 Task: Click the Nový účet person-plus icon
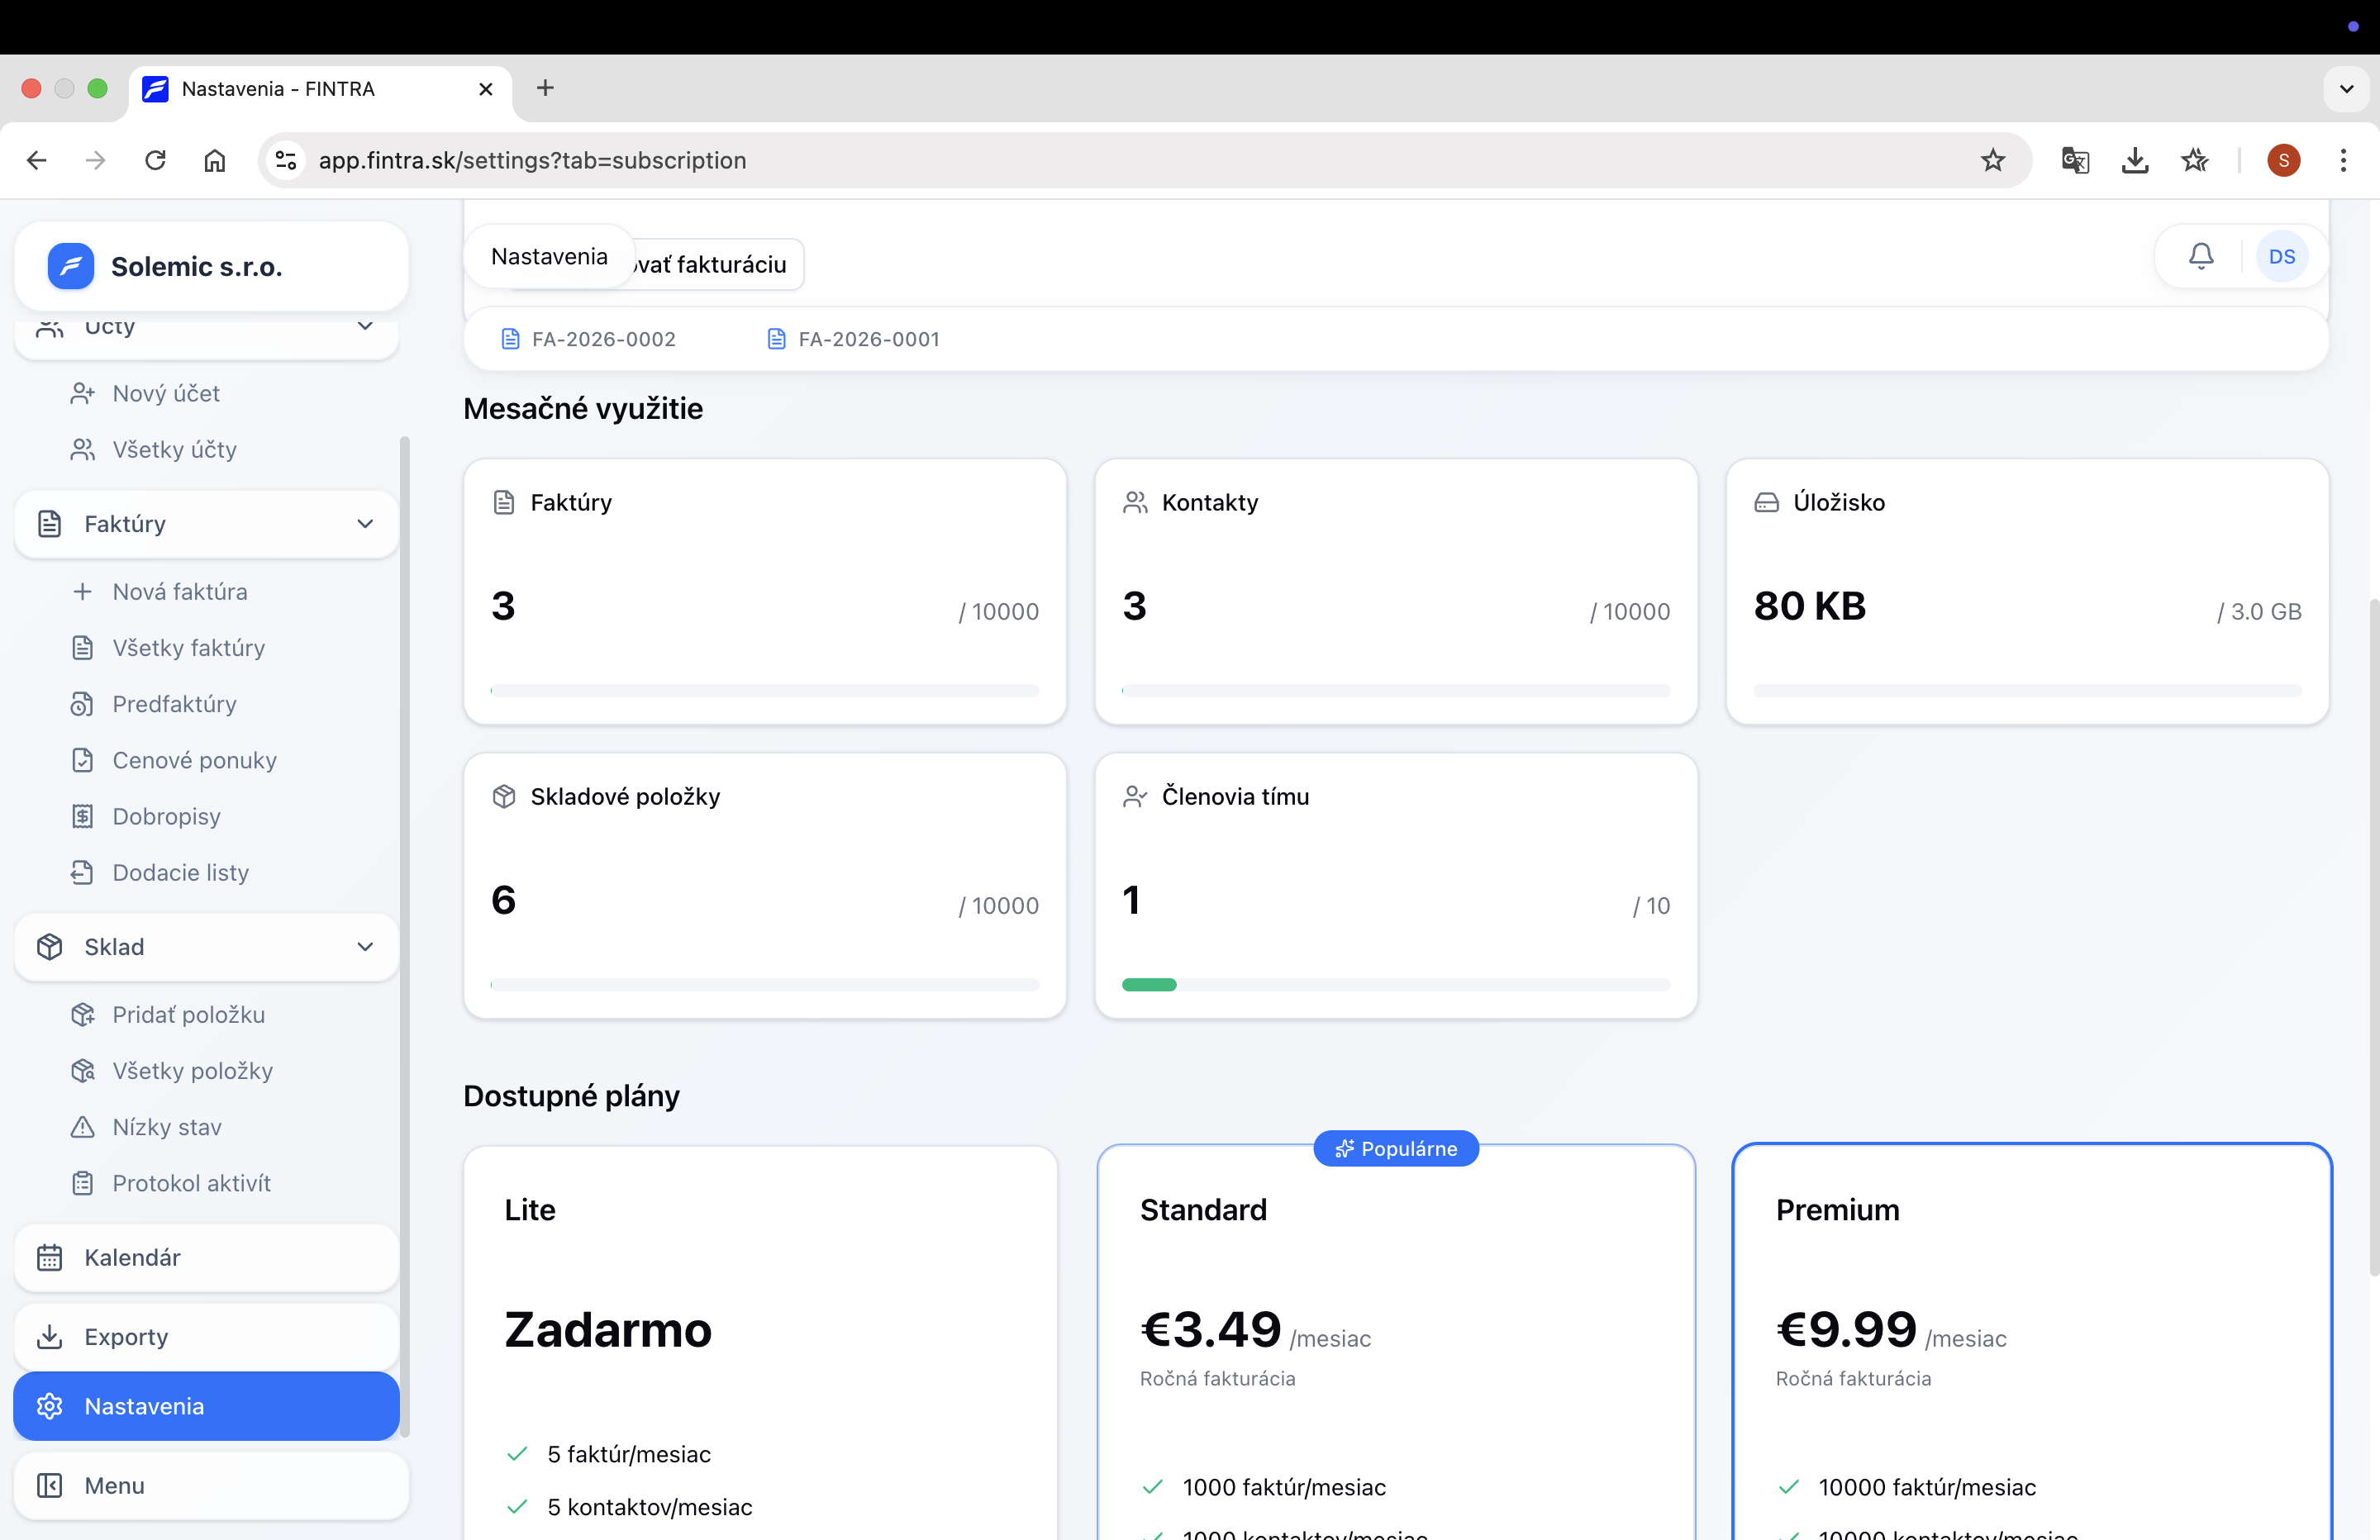pos(83,393)
